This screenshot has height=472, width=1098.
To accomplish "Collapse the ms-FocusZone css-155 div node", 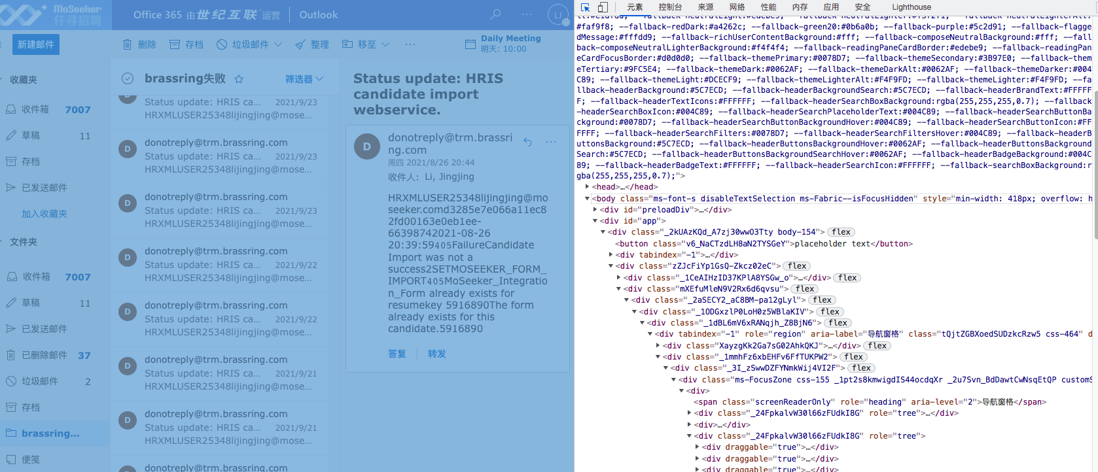I will click(673, 380).
